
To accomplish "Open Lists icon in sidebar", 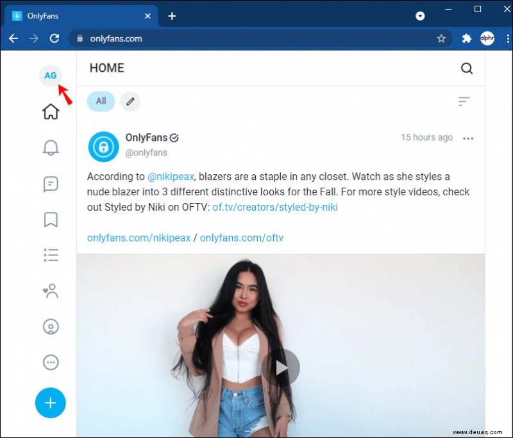I will (x=51, y=255).
